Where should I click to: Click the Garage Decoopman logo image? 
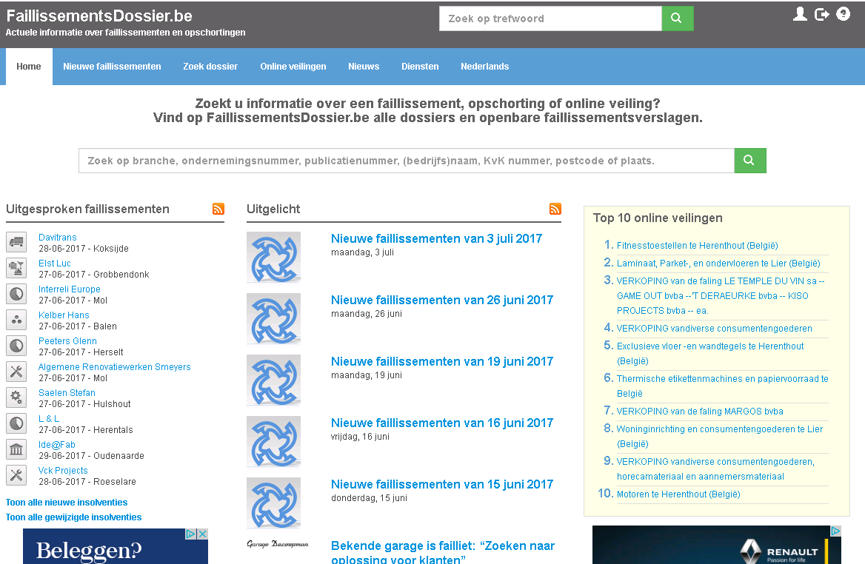pos(278,544)
